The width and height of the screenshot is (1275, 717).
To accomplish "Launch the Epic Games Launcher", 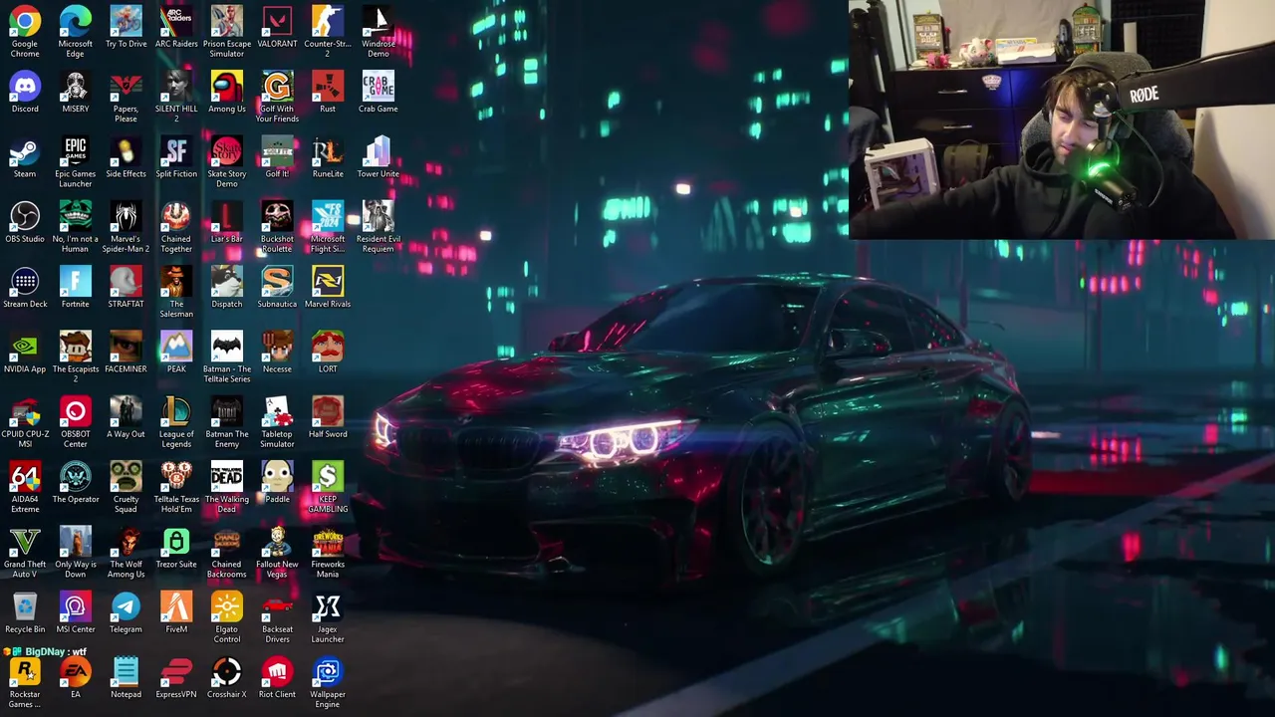I will point(76,161).
